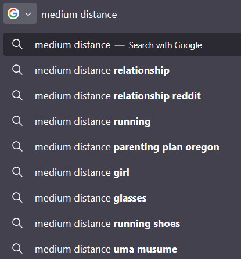Click magnifier icon beside parenting plan oregon

coord(17,146)
